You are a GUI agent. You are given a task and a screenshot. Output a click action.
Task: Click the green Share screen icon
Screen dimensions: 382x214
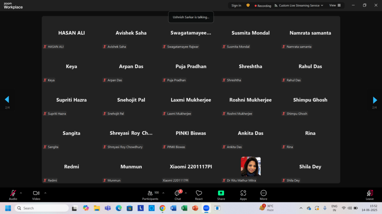coord(221,193)
